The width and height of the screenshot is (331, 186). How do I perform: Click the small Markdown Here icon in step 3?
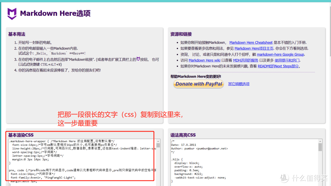point(138,59)
